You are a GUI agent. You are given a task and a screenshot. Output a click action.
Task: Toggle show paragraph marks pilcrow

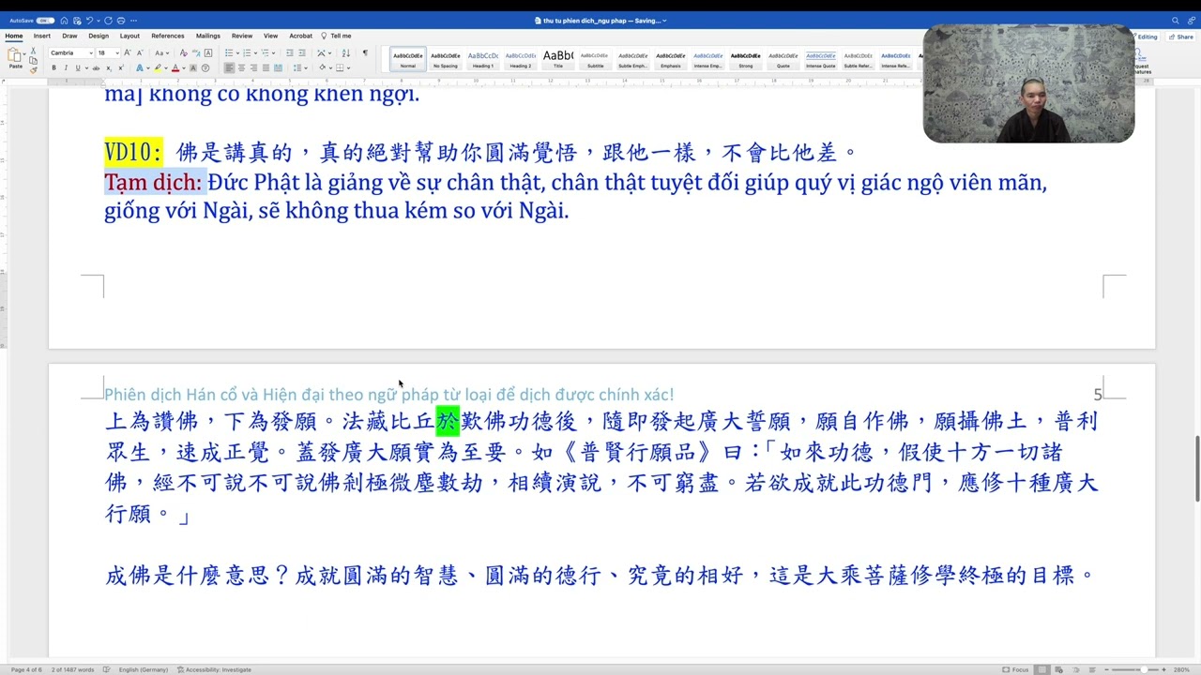coord(365,52)
